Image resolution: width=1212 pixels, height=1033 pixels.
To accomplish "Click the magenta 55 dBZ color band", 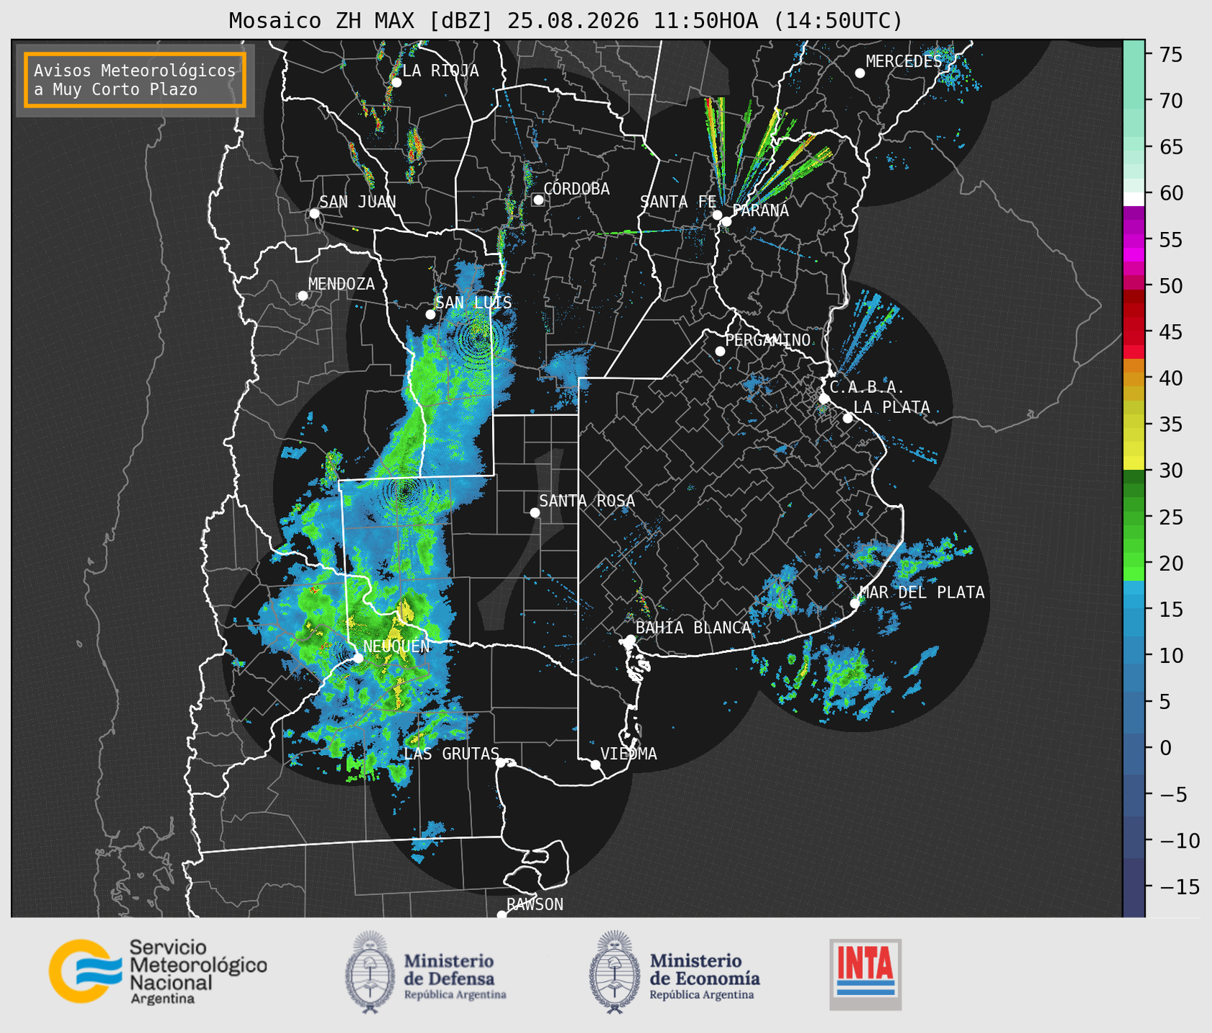I will pos(1134,241).
